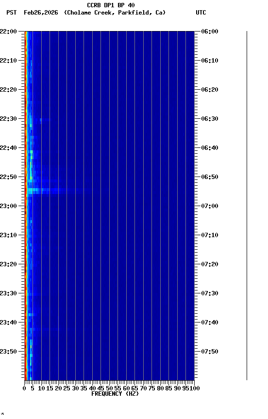Click the 50 Hz frequency axis label
The image size is (268, 419).
click(109, 388)
